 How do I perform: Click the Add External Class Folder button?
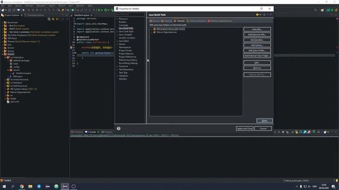point(257,55)
